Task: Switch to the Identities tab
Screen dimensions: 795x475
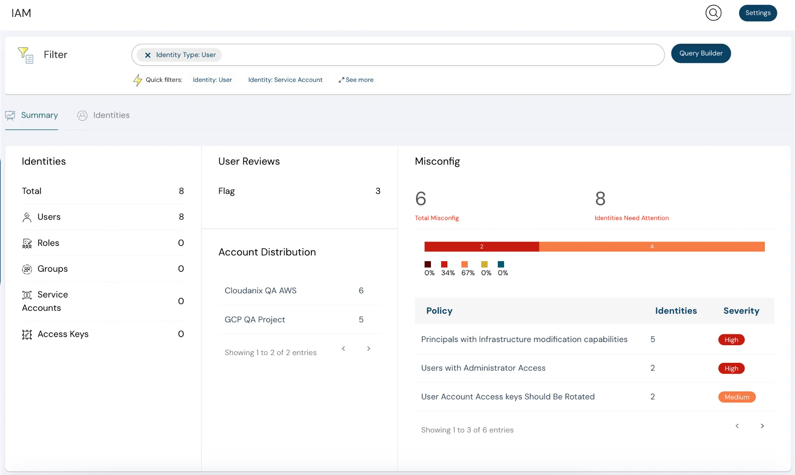Action: tap(111, 115)
